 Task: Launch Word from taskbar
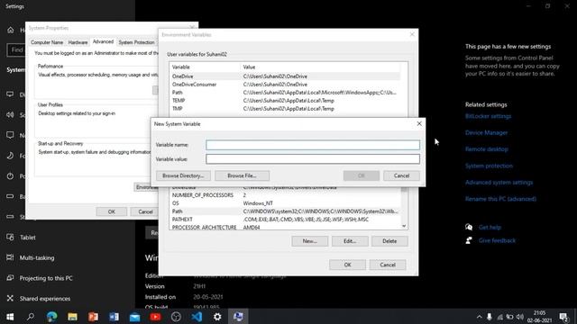(x=114, y=317)
